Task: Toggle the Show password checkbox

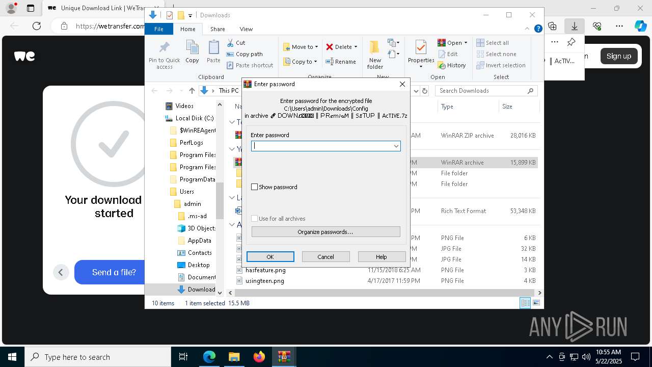Action: 255,187
